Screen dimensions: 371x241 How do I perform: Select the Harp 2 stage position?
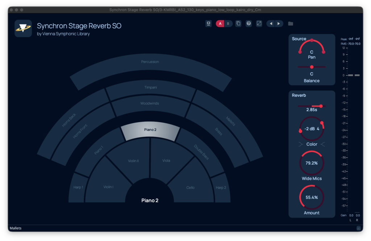point(221,187)
